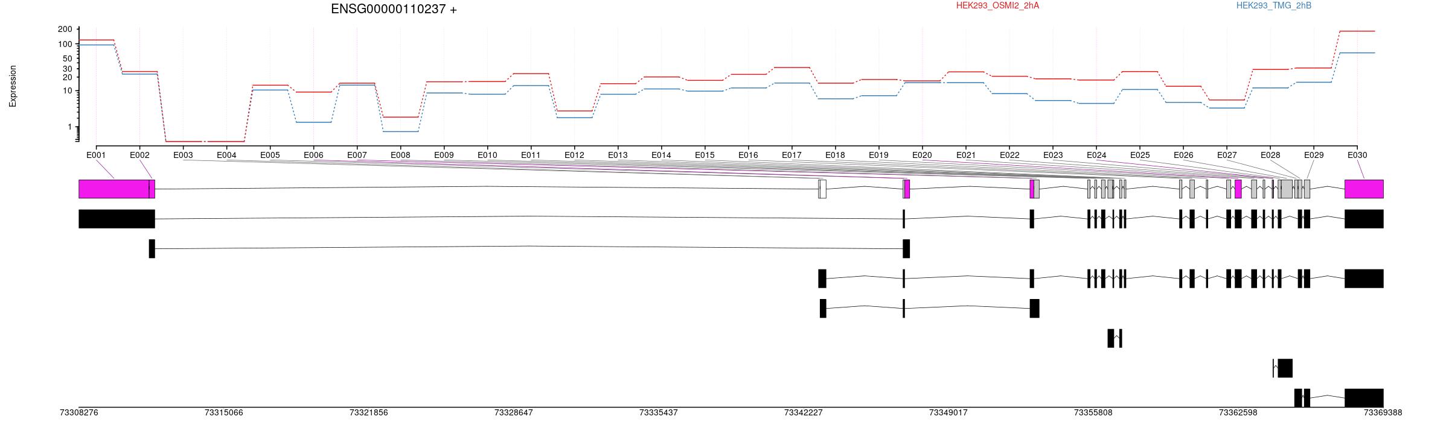1449x422 pixels.
Task: Click y-axis tick value 50
Action: (68, 59)
